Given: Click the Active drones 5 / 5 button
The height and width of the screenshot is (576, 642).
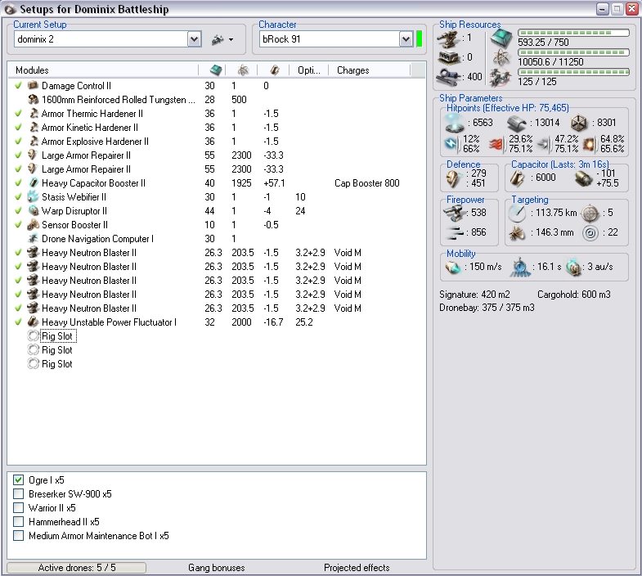Looking at the screenshot, I should click(77, 568).
